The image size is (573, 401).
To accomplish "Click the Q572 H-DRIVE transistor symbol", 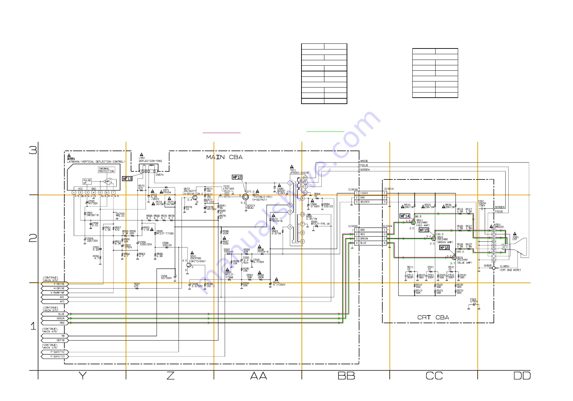I will click(x=195, y=197).
